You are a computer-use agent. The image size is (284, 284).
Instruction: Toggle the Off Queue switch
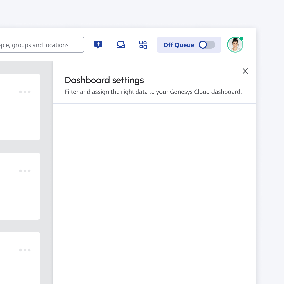[207, 45]
